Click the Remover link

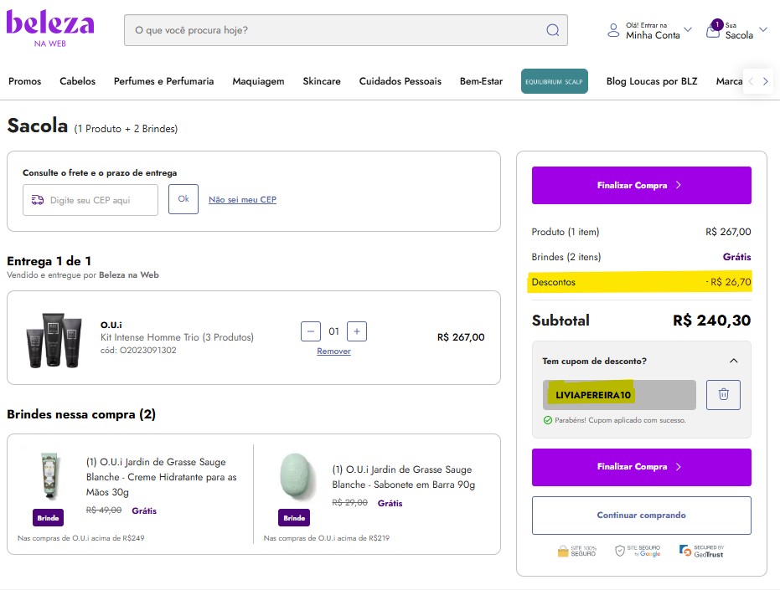pyautogui.click(x=333, y=351)
